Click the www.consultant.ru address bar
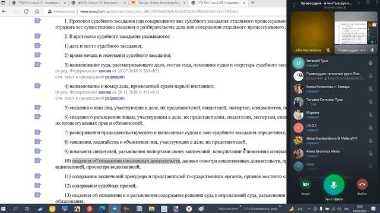380x213 pixels. [x=159, y=11]
